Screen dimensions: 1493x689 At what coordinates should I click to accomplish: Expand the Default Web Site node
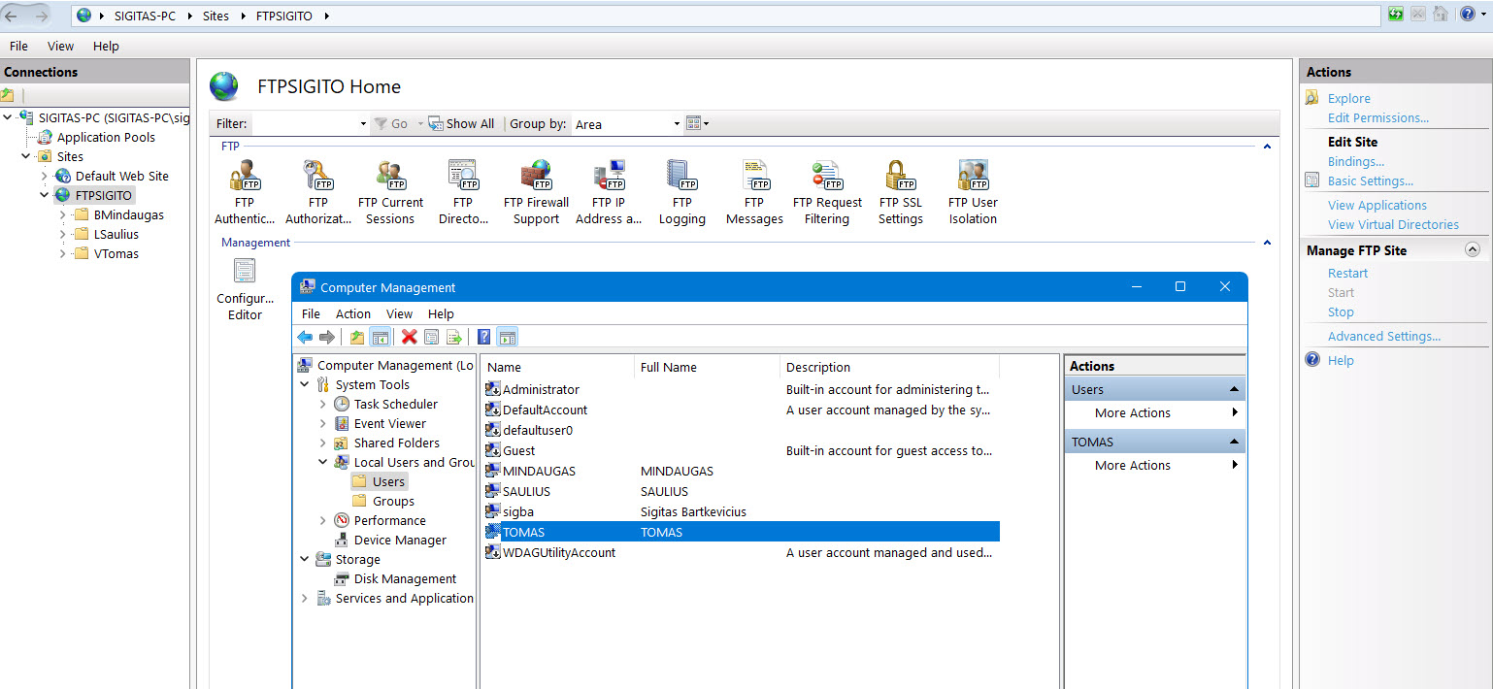tap(44, 176)
